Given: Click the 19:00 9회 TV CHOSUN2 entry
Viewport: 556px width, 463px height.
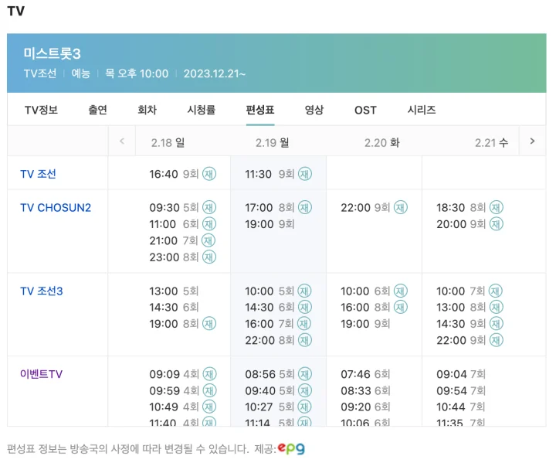Looking at the screenshot, I should coord(270,224).
